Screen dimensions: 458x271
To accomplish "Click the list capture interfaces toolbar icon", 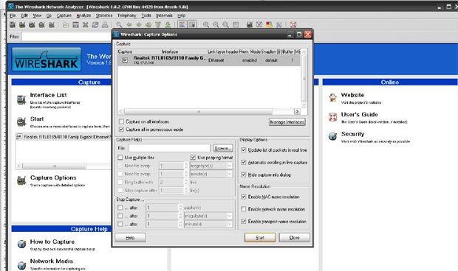I will click(x=13, y=25).
